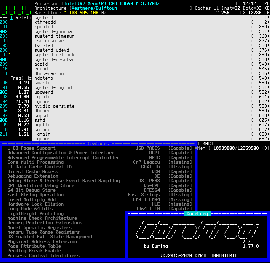Click core 005 frequency value 7.79
The height and width of the screenshot is (263, 270).
pyautogui.click(x=24, y=106)
